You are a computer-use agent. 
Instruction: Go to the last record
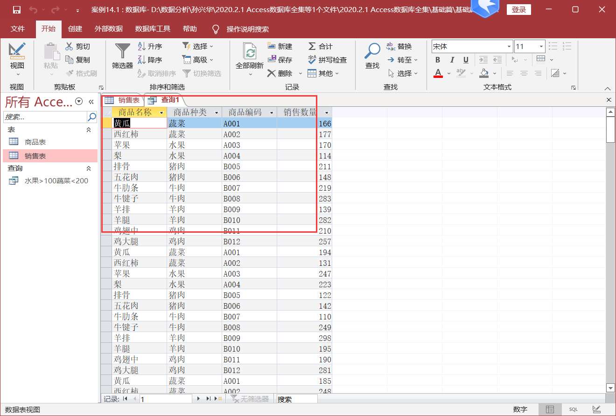click(208, 399)
